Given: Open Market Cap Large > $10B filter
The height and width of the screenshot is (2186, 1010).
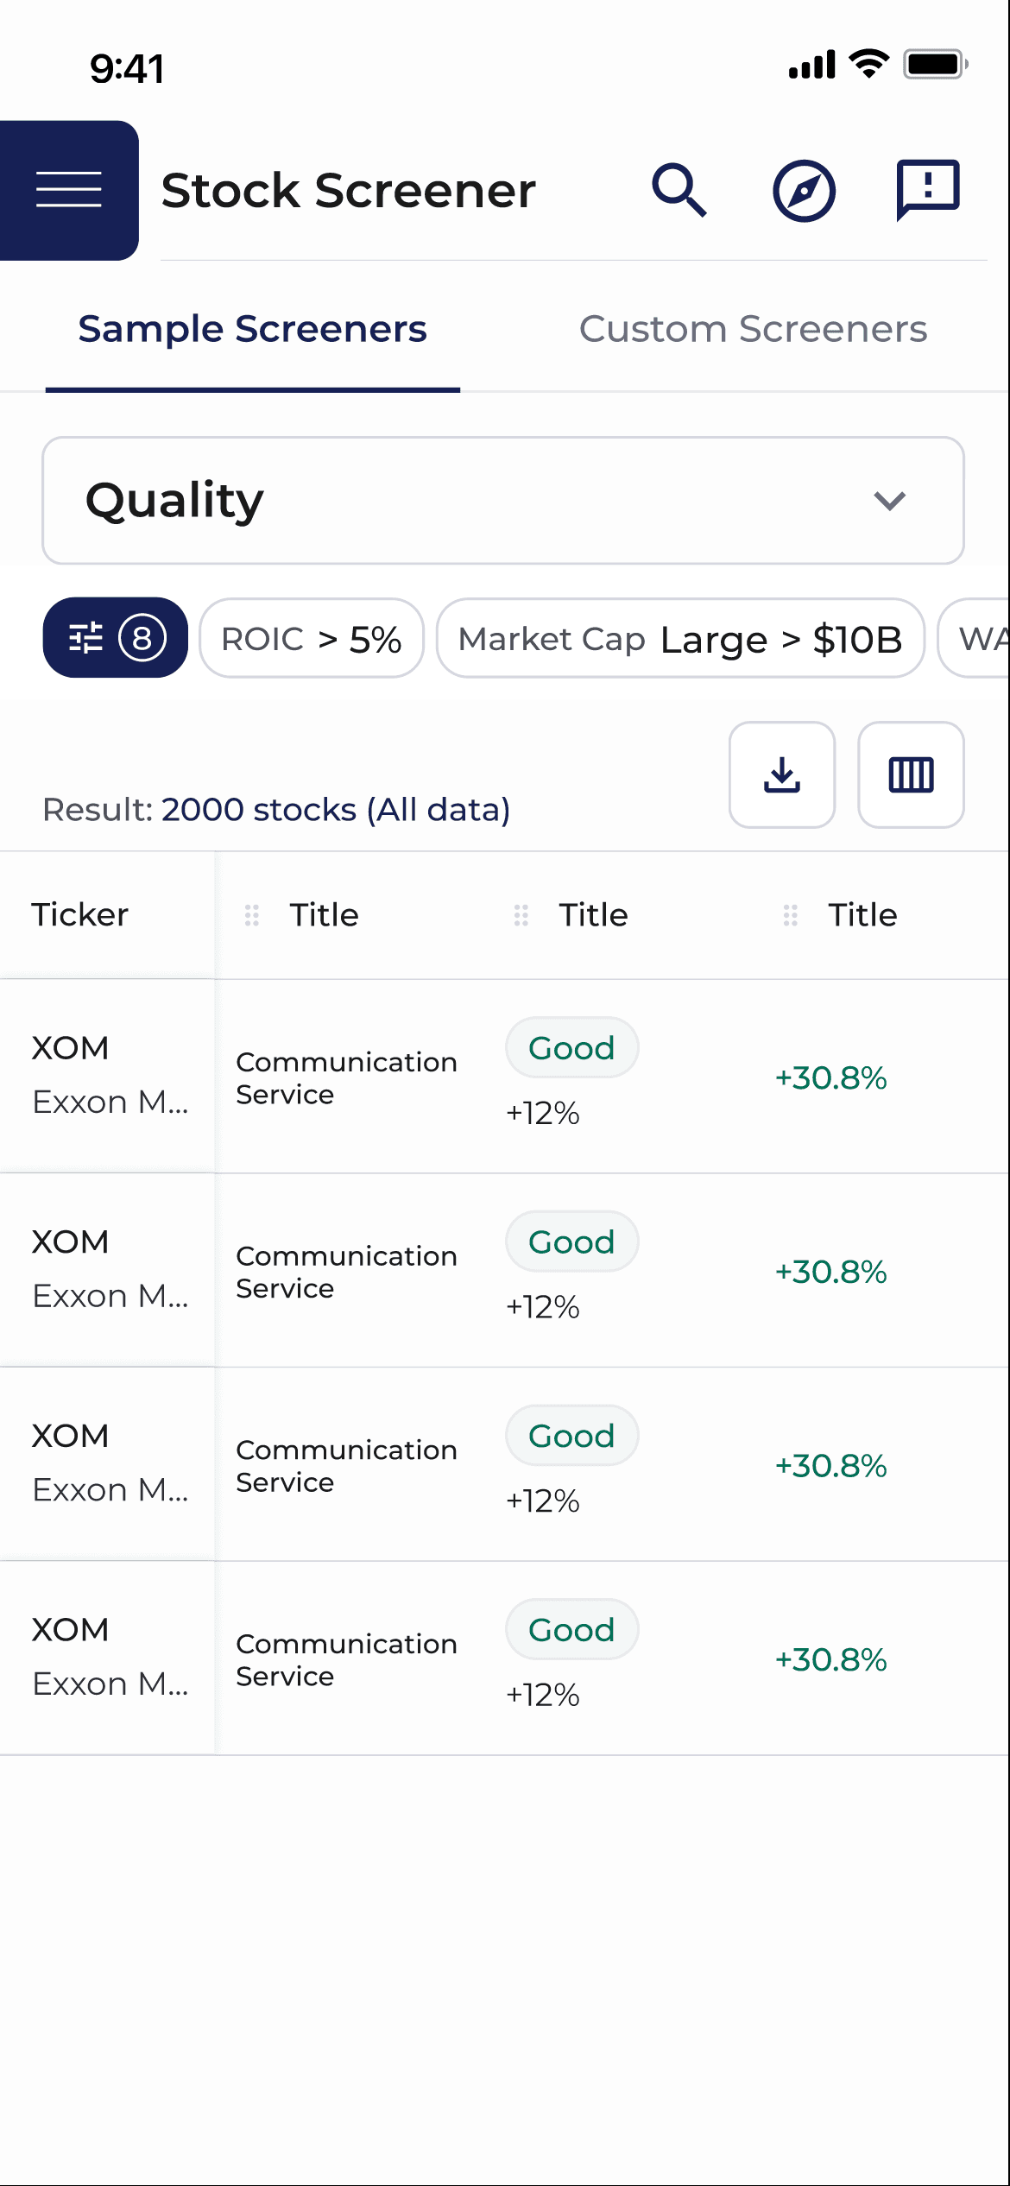Looking at the screenshot, I should coord(680,639).
